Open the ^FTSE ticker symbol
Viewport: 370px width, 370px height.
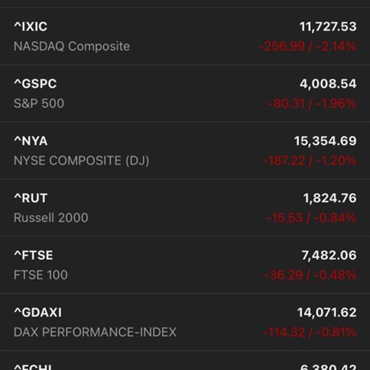pyautogui.click(x=33, y=255)
